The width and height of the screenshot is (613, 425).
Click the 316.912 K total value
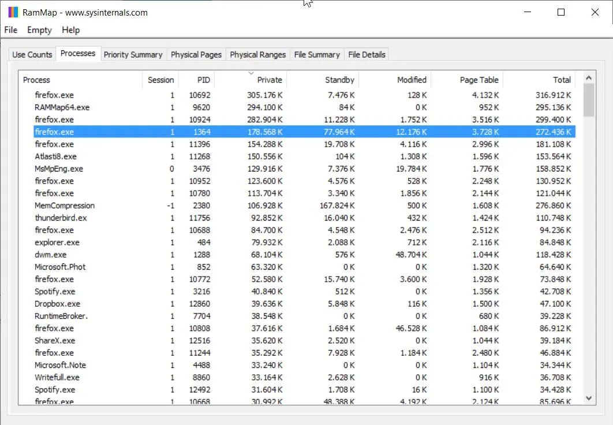tap(553, 95)
